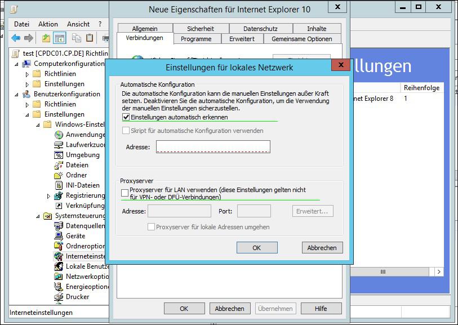Click the automatic configuration Adresse field
Image resolution: width=458 pixels, height=325 pixels.
click(x=214, y=146)
